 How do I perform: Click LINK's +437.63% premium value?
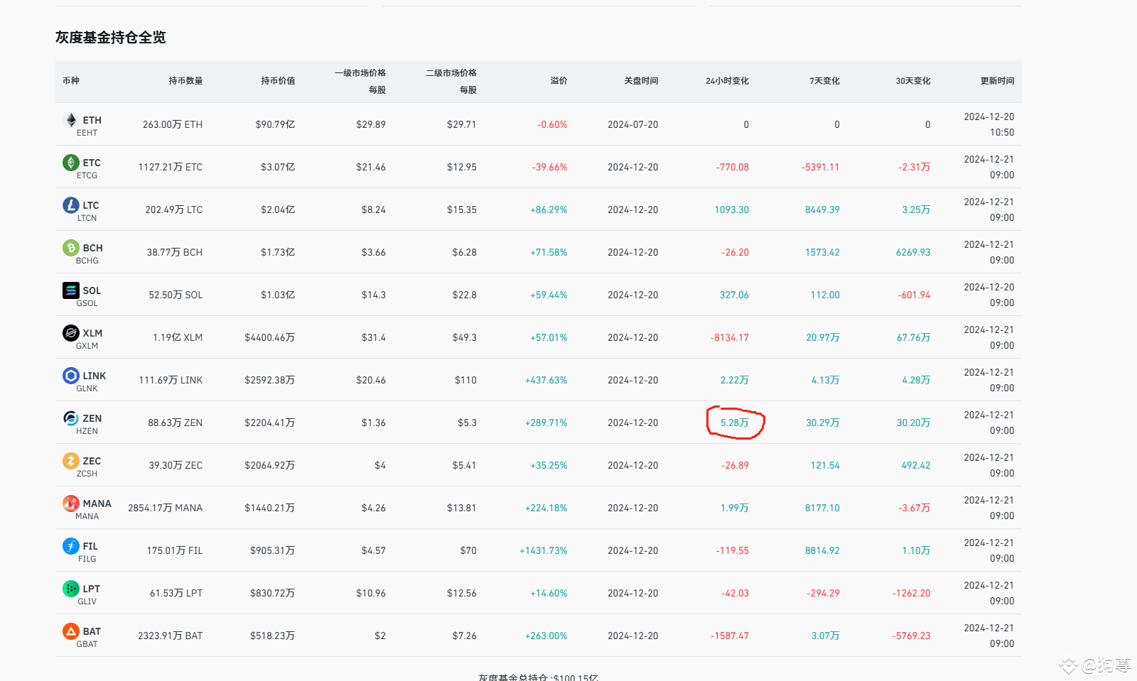[545, 380]
